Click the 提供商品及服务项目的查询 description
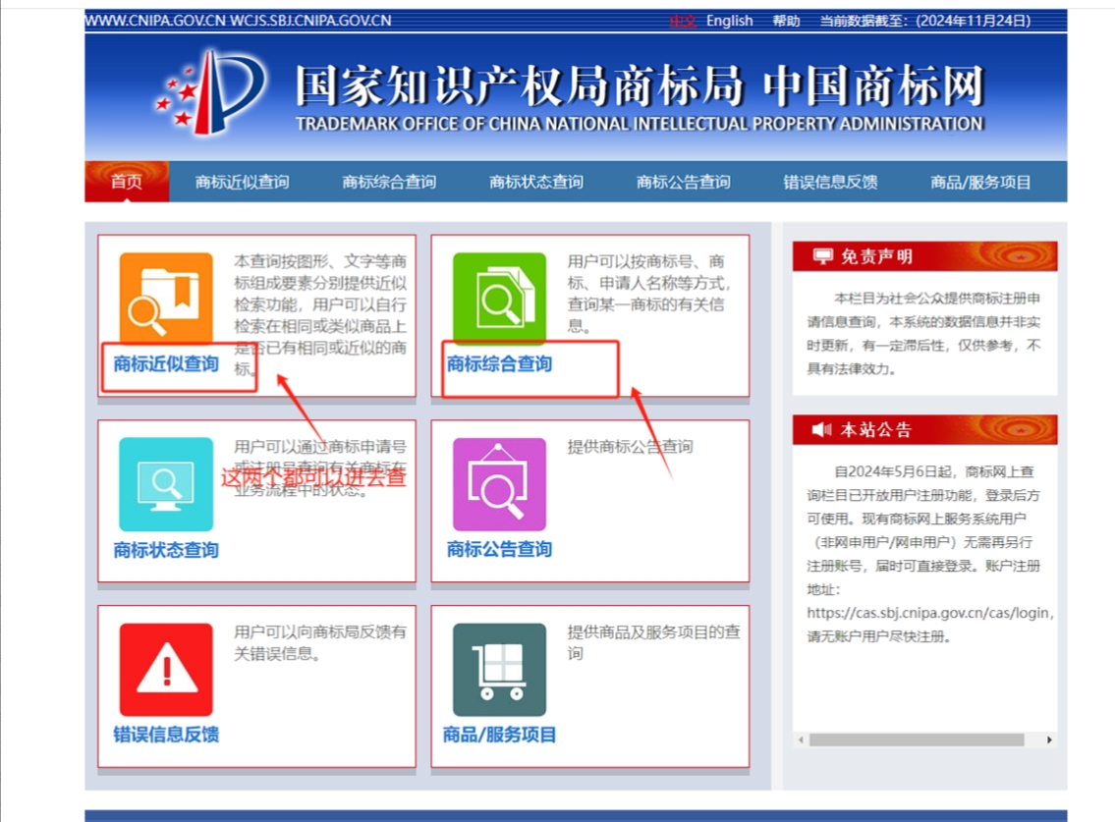 (653, 642)
